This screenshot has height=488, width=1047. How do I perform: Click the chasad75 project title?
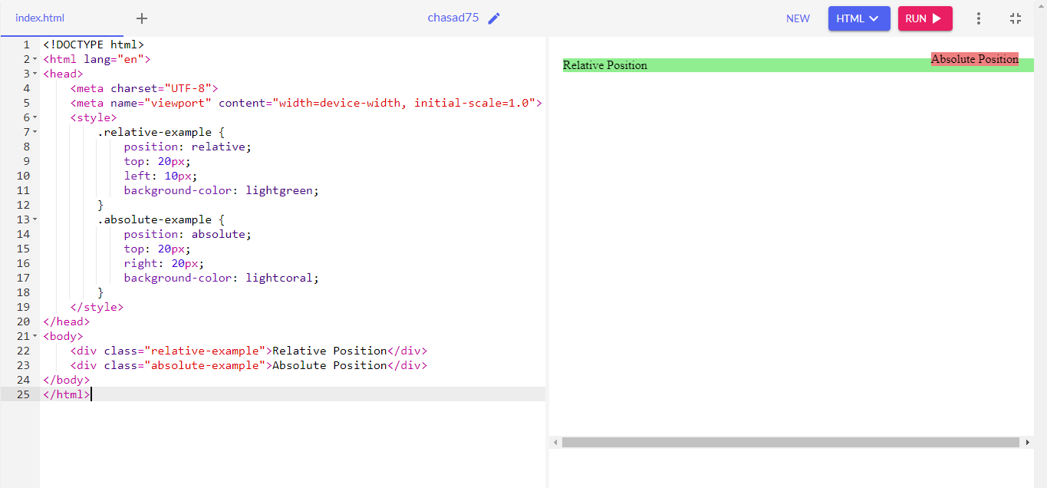(453, 18)
